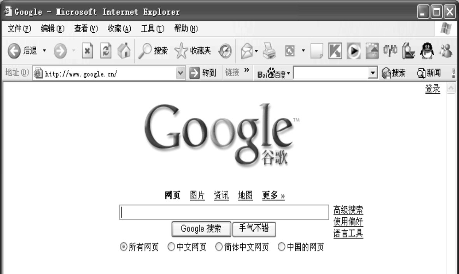Open the 查看(V) menu

86,29
